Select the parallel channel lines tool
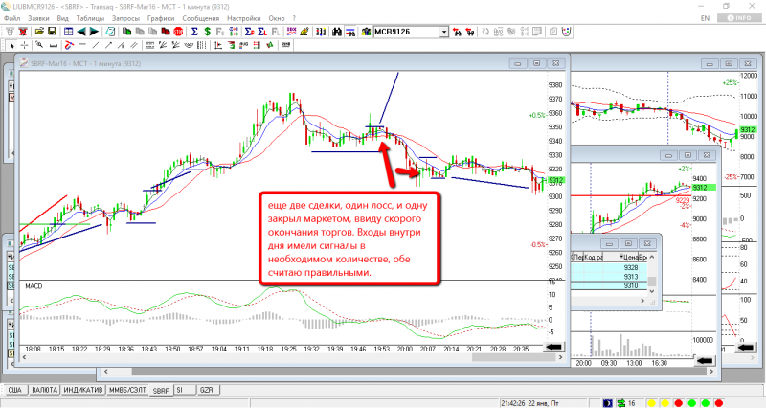 (134, 45)
